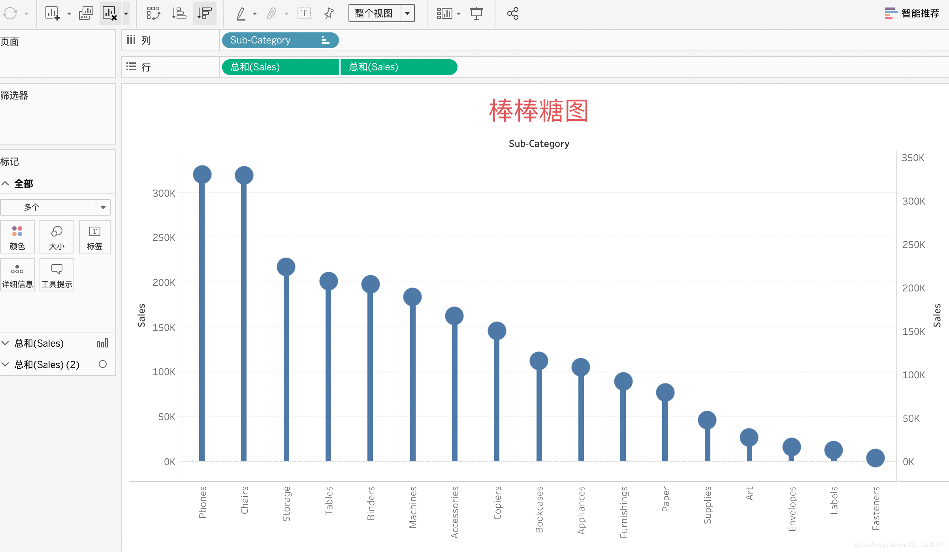Image resolution: width=949 pixels, height=552 pixels.
Task: Click the 详细信息 detail button
Action: (x=17, y=275)
